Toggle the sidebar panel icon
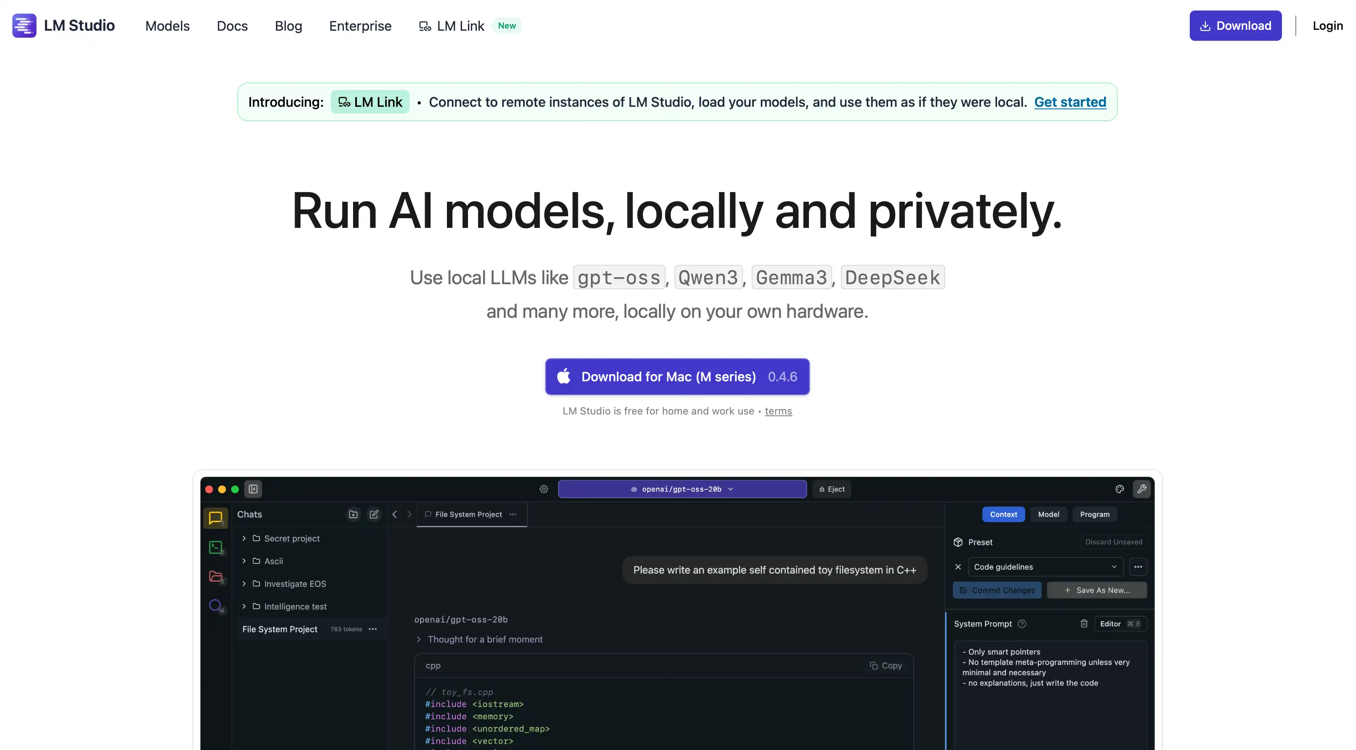This screenshot has width=1356, height=750. [x=253, y=489]
